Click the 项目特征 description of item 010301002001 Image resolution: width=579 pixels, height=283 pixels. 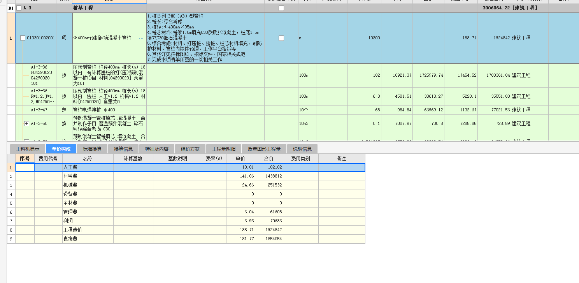[205, 38]
